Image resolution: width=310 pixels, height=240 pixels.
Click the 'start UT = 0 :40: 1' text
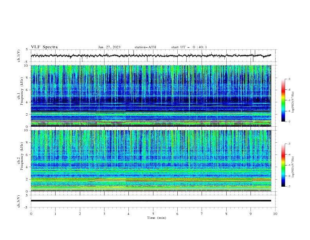point(189,47)
